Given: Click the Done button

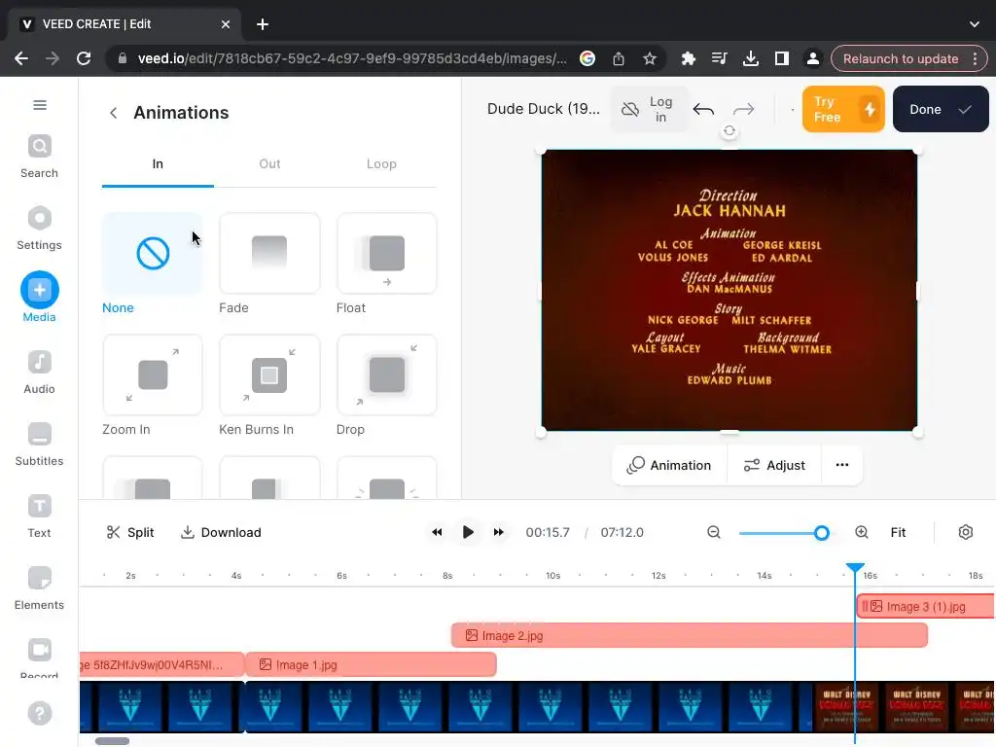Looking at the screenshot, I should tap(941, 109).
